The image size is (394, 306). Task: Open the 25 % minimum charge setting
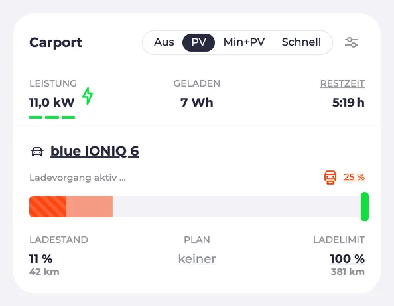(354, 177)
